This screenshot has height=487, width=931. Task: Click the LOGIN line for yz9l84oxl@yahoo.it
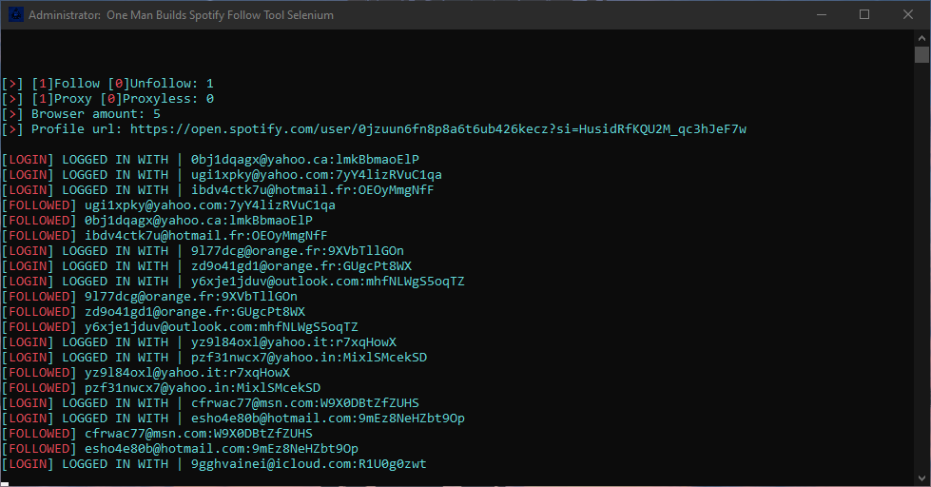199,342
